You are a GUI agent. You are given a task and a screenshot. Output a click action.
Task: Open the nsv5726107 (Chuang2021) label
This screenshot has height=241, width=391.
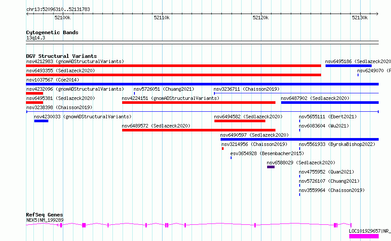(x=329, y=181)
